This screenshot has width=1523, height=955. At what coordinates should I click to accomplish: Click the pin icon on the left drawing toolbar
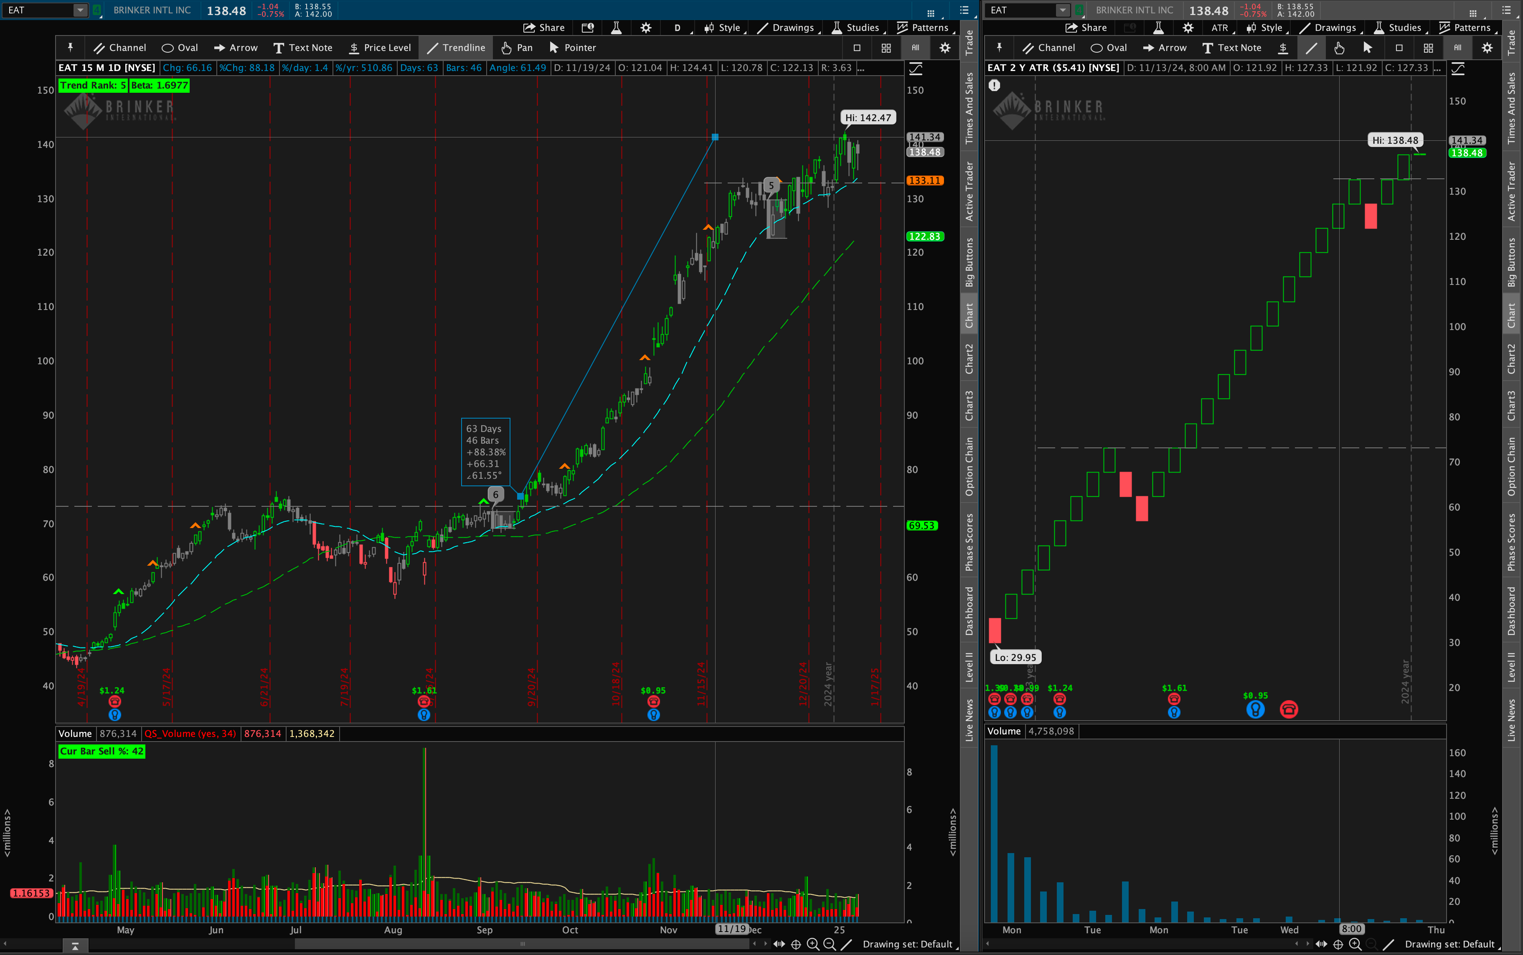70,47
